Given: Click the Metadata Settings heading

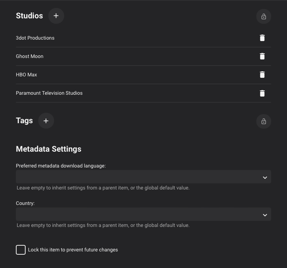Looking at the screenshot, I should point(49,149).
